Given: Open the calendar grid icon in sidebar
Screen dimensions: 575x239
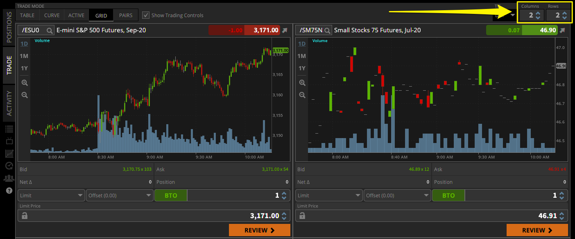Looking at the screenshot, I should pyautogui.click(x=8, y=154).
